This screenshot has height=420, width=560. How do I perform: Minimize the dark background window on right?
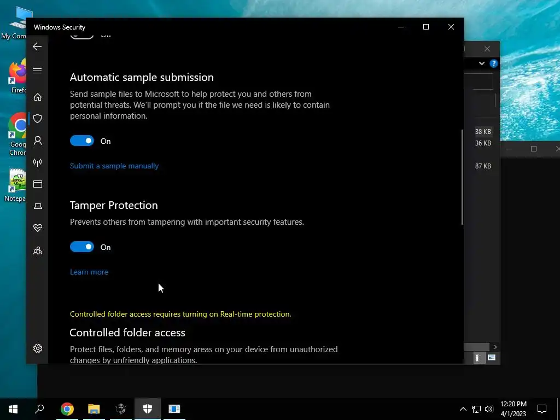click(509, 149)
